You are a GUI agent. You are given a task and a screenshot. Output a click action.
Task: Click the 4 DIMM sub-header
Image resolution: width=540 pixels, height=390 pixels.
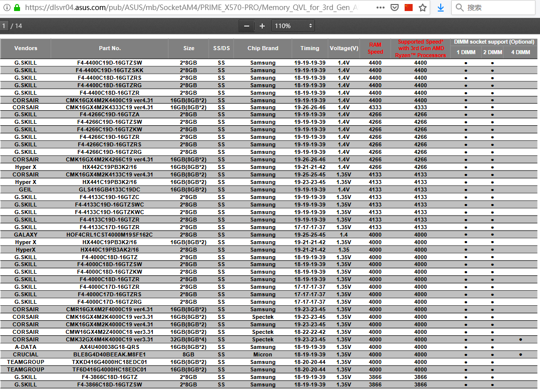[520, 52]
